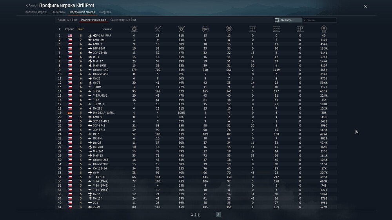392x220 pixels.
Task: Select the Т-55А vehicle name
Action: 97,91
